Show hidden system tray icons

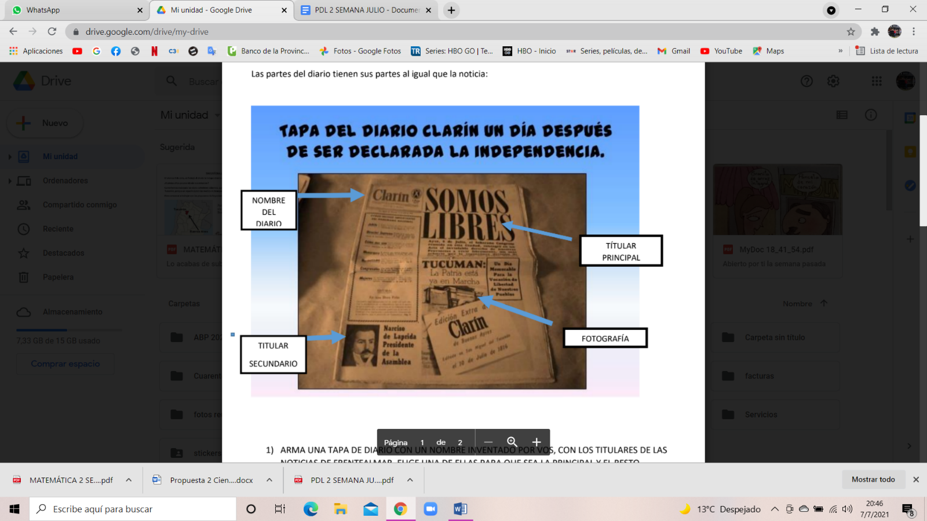click(775, 509)
